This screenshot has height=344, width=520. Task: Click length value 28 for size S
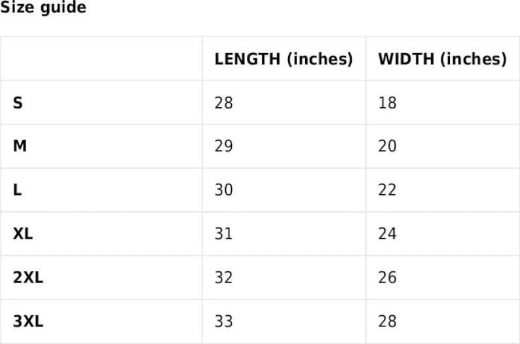point(223,103)
